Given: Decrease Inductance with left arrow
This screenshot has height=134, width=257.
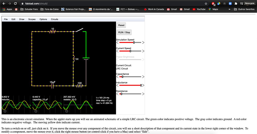Looking at the screenshot, I should tap(117, 85).
